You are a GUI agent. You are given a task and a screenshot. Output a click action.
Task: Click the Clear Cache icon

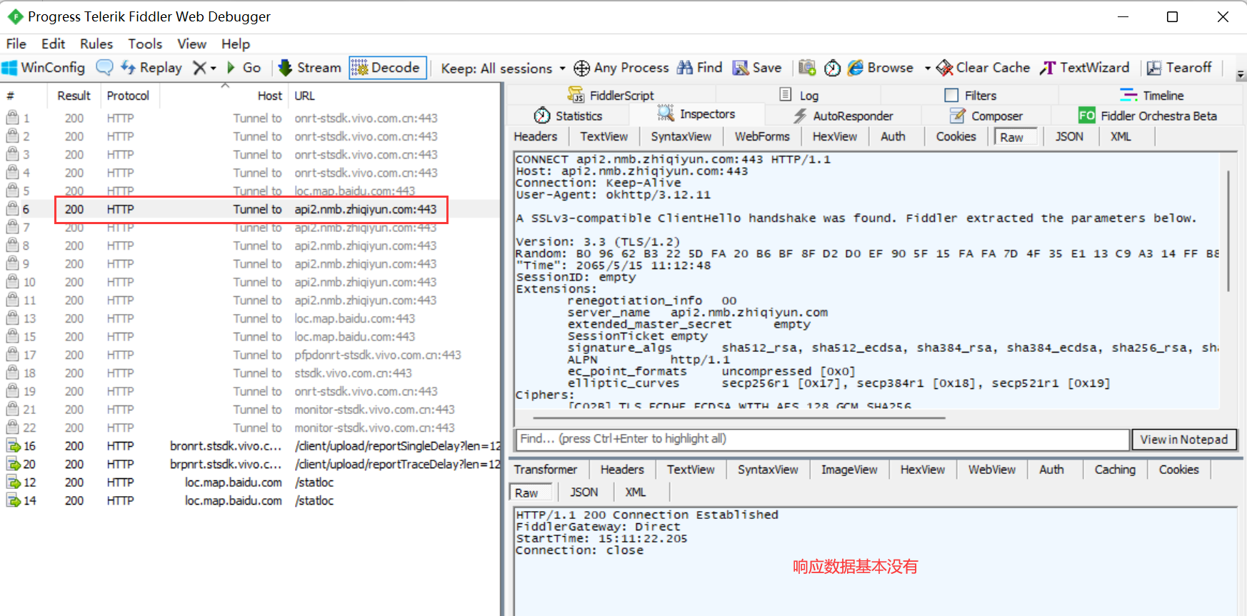pos(983,68)
